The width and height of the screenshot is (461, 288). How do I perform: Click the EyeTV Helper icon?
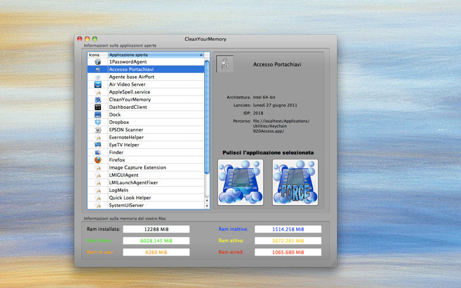coord(98,145)
